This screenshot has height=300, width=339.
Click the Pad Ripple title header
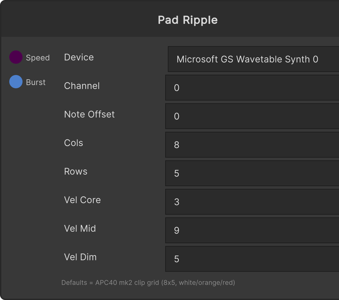(x=188, y=20)
